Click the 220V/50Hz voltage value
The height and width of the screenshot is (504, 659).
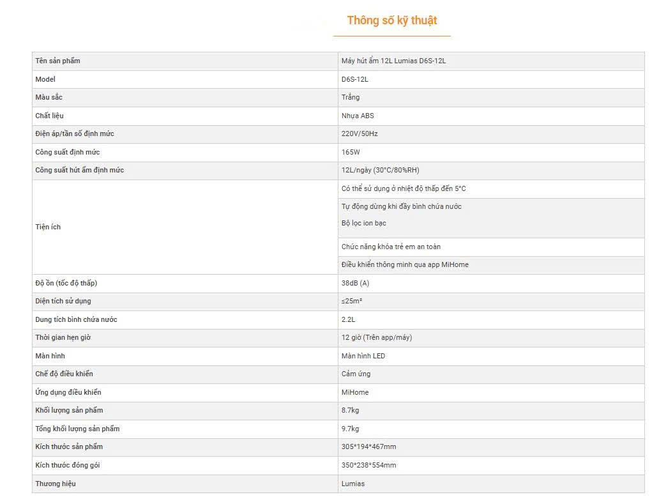[360, 134]
